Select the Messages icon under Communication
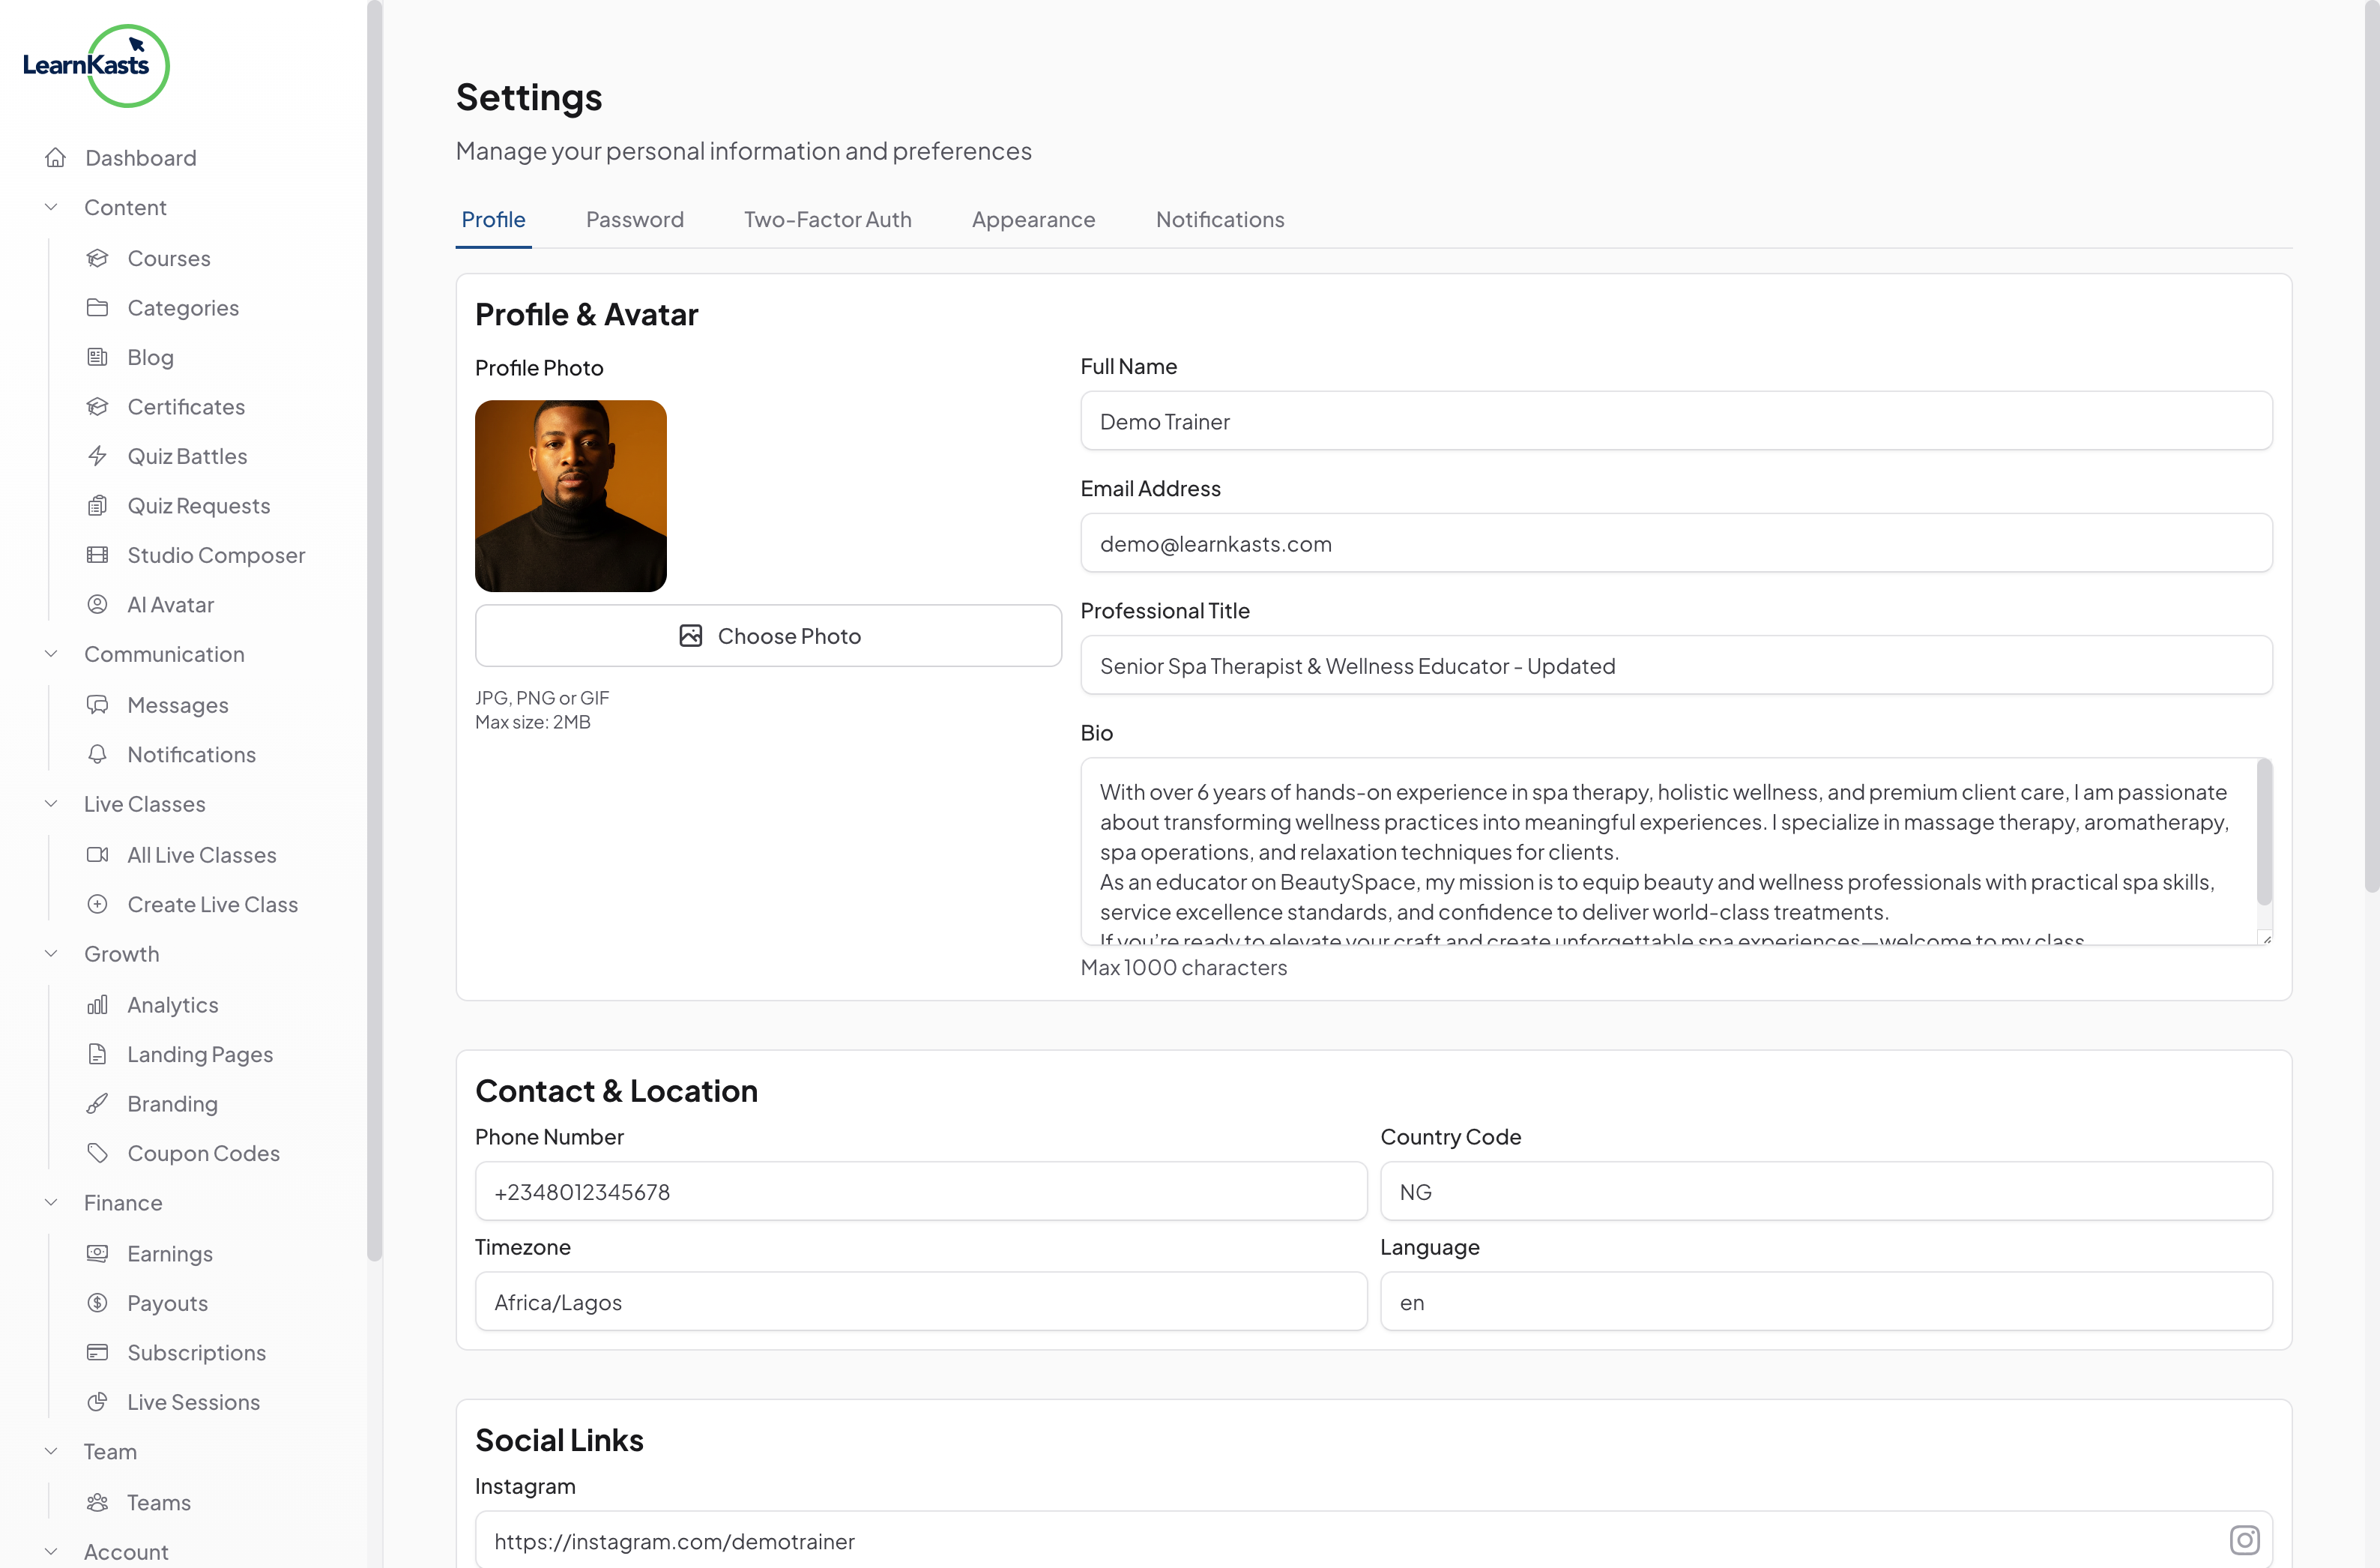The image size is (2380, 1568). click(98, 704)
